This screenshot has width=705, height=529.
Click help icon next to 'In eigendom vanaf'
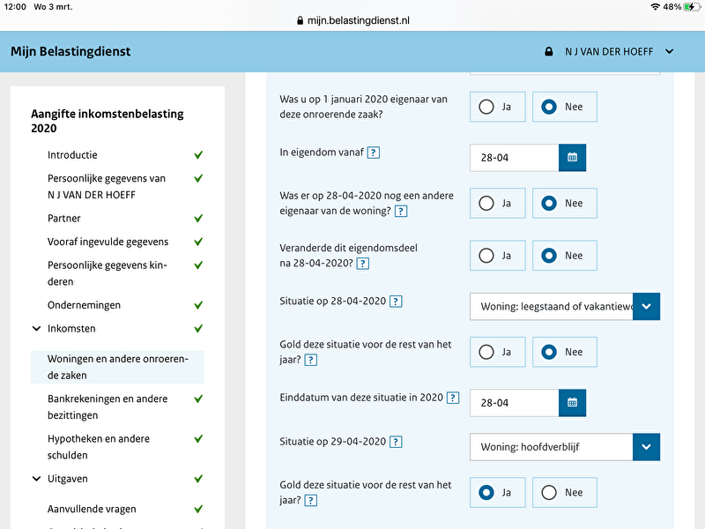tap(374, 153)
